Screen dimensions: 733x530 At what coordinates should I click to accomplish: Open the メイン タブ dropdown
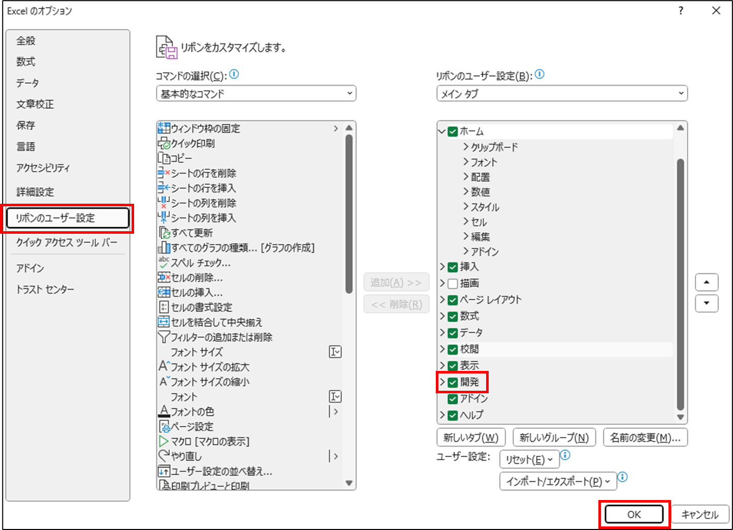click(x=562, y=93)
